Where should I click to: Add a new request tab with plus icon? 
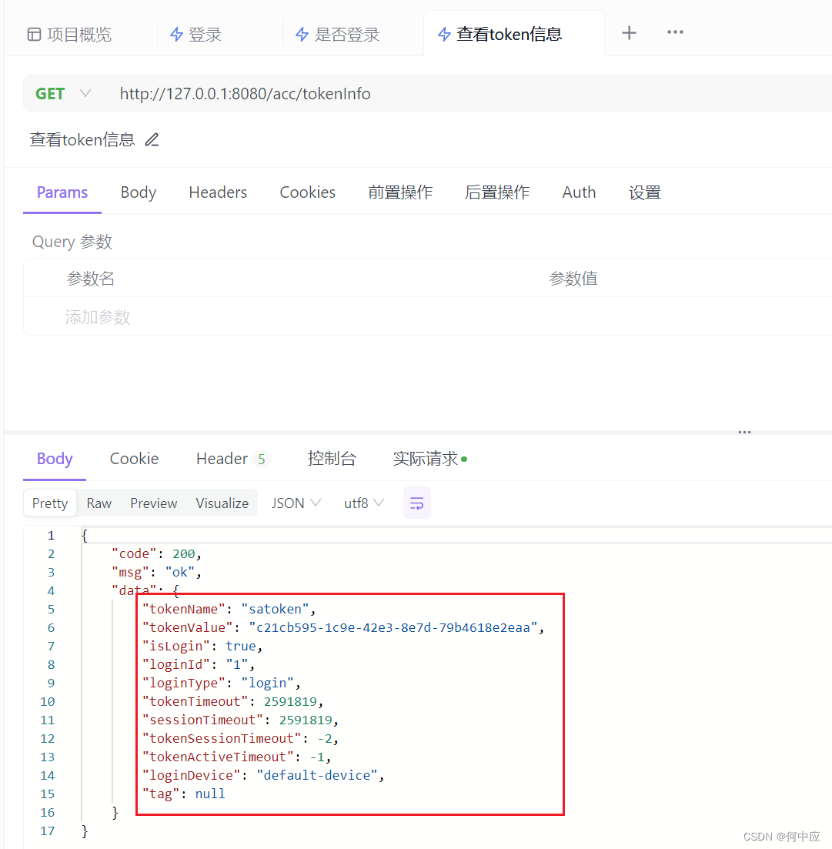(629, 33)
